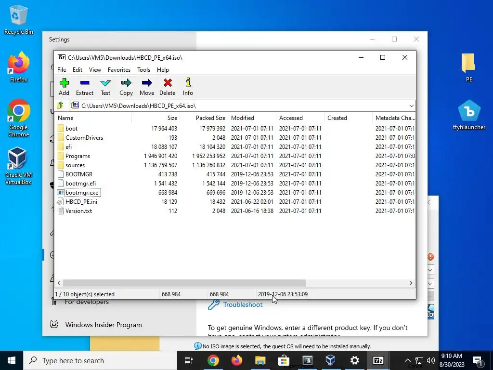Click the Add toolbar icon in 7-Zip
Image resolution: width=493 pixels, height=370 pixels.
tap(64, 87)
